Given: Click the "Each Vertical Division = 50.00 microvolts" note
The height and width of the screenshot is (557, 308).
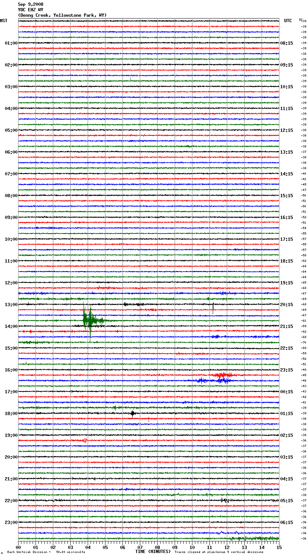Looking at the screenshot, I should click(x=46, y=552).
